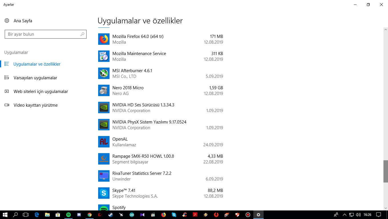Select the Mozilla Maintenance Service icon
388x219 pixels.
(104, 56)
